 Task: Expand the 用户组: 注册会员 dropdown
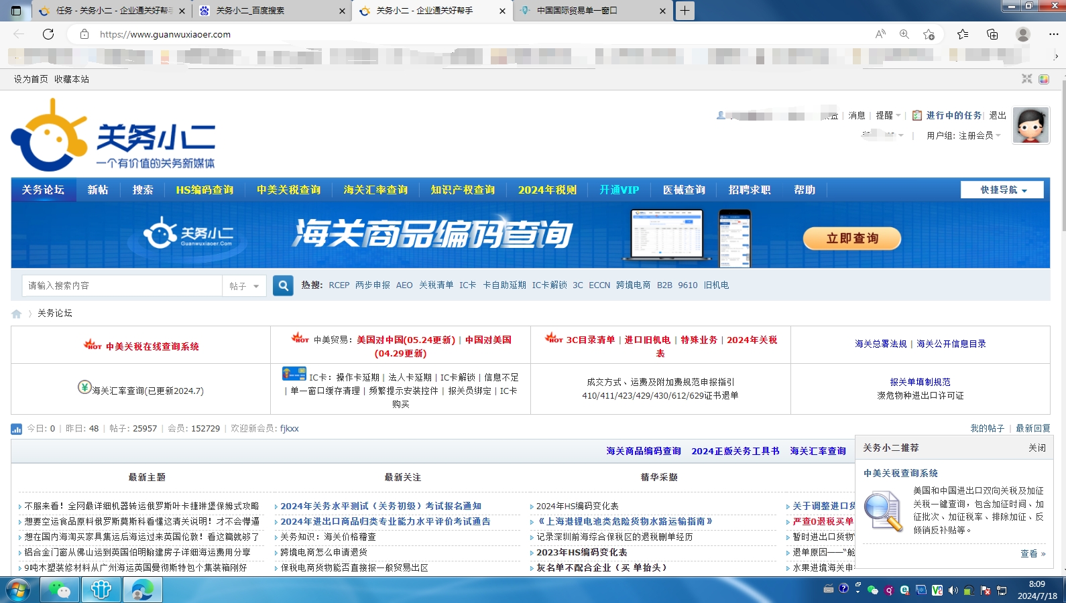coord(963,135)
